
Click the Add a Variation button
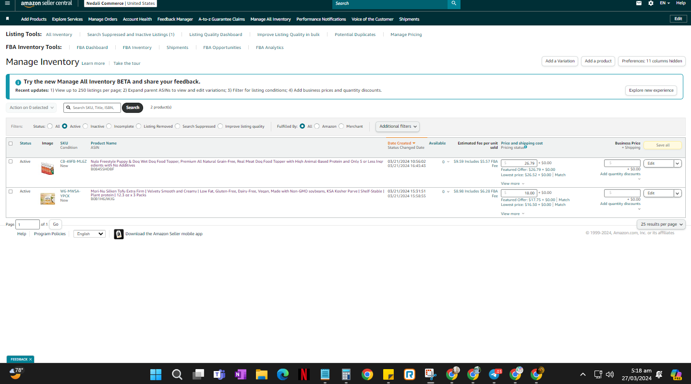560,61
